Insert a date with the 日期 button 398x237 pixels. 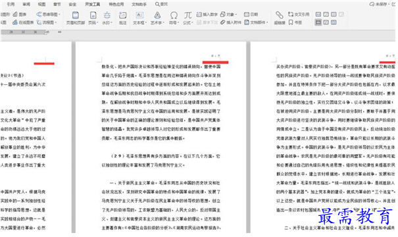pyautogui.click(x=251, y=14)
